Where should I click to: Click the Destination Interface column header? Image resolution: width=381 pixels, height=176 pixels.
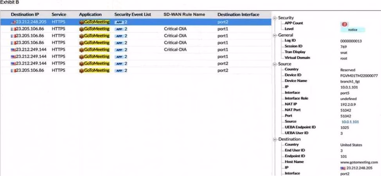[238, 14]
